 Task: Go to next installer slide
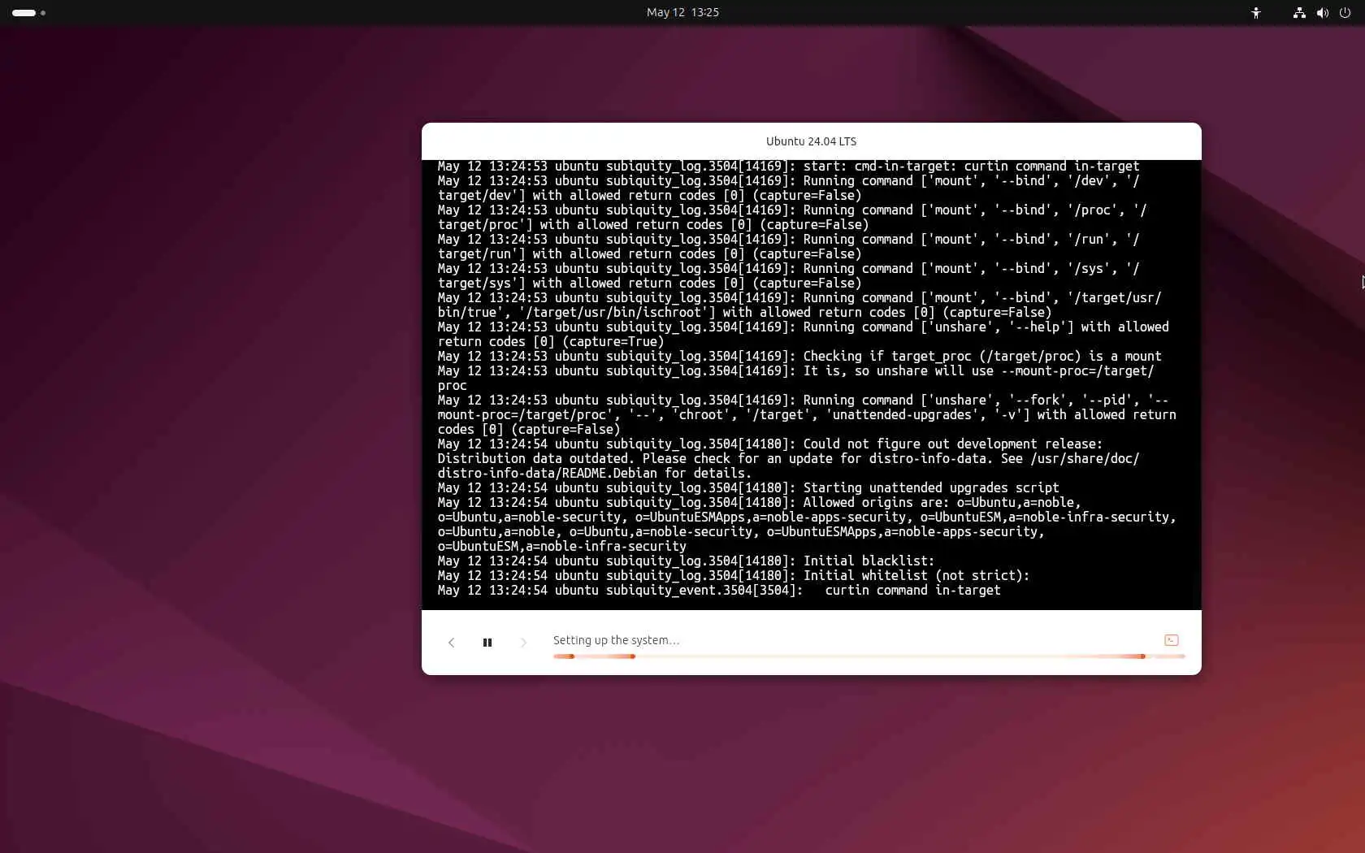coord(523,643)
